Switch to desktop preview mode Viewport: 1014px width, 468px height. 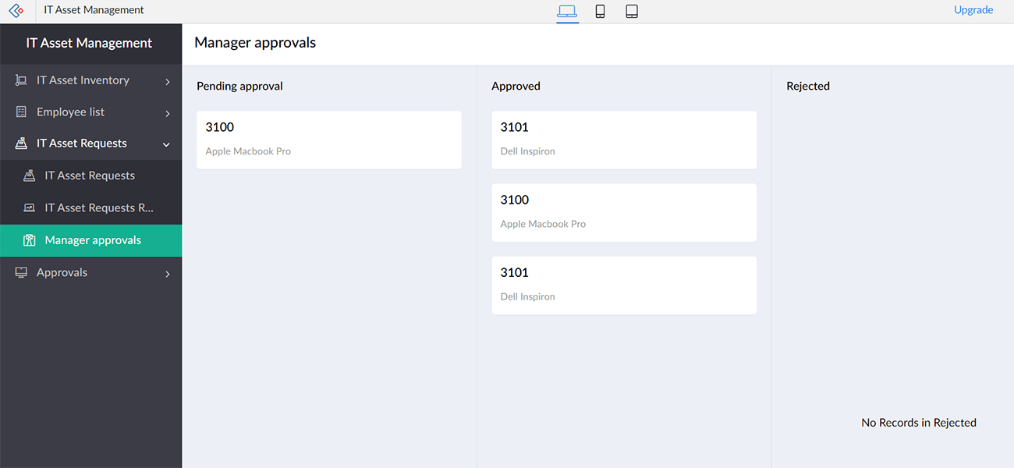click(567, 12)
